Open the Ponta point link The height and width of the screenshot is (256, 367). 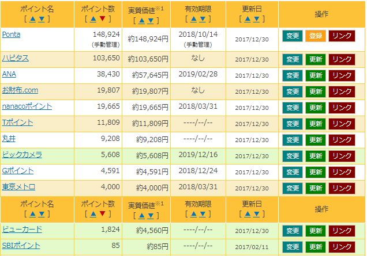11,35
